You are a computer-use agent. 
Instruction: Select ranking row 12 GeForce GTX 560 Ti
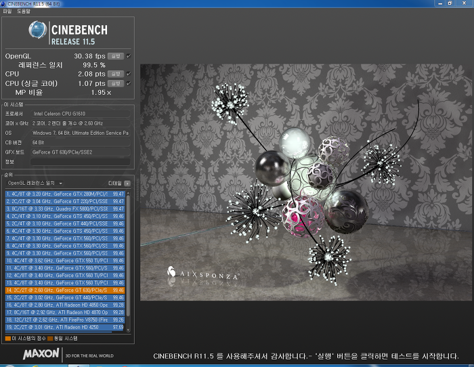65,276
